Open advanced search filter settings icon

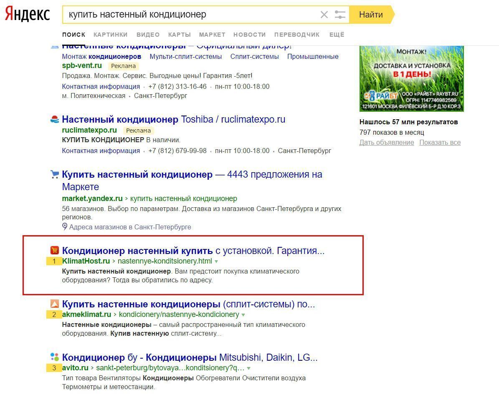tap(340, 15)
